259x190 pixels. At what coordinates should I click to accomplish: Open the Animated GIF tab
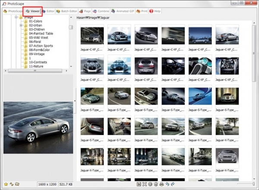[123, 11]
